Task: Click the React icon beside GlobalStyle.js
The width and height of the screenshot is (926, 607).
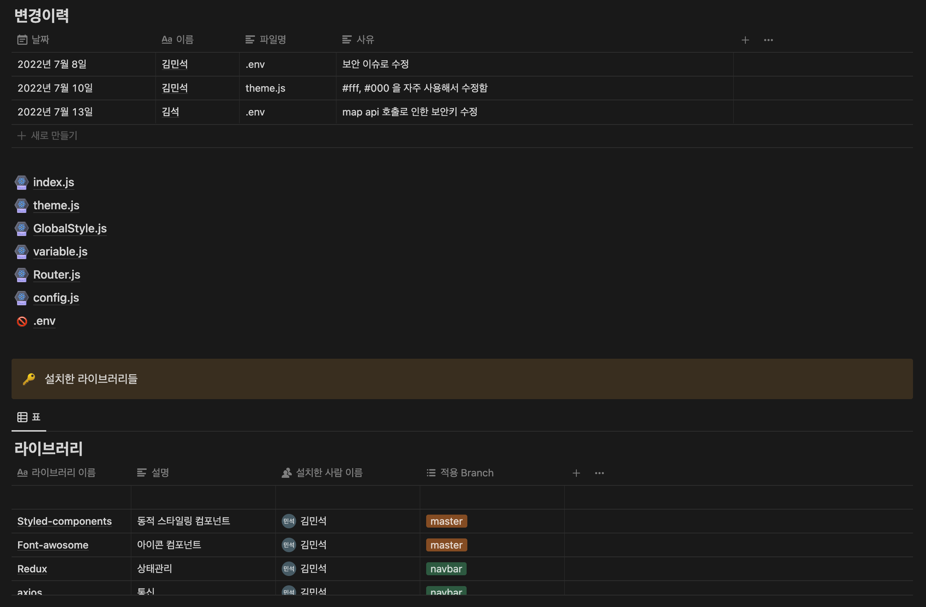Action: pyautogui.click(x=22, y=229)
